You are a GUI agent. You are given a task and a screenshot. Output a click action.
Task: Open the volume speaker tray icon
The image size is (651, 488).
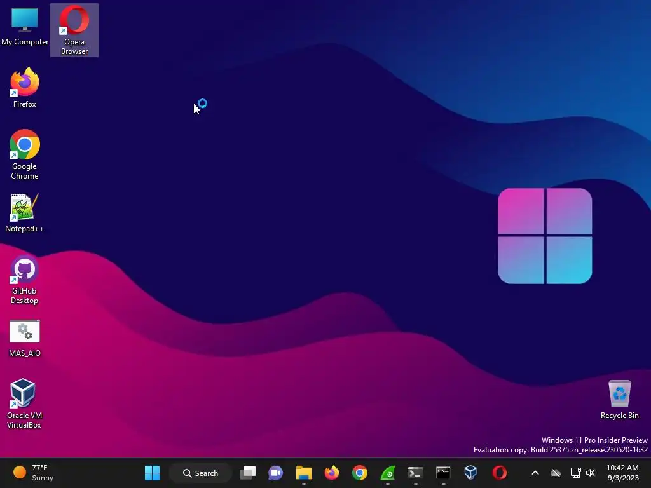pyautogui.click(x=591, y=473)
